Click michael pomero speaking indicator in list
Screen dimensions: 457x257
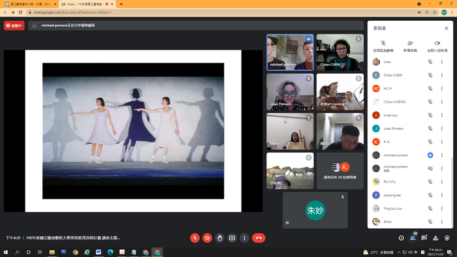430,155
